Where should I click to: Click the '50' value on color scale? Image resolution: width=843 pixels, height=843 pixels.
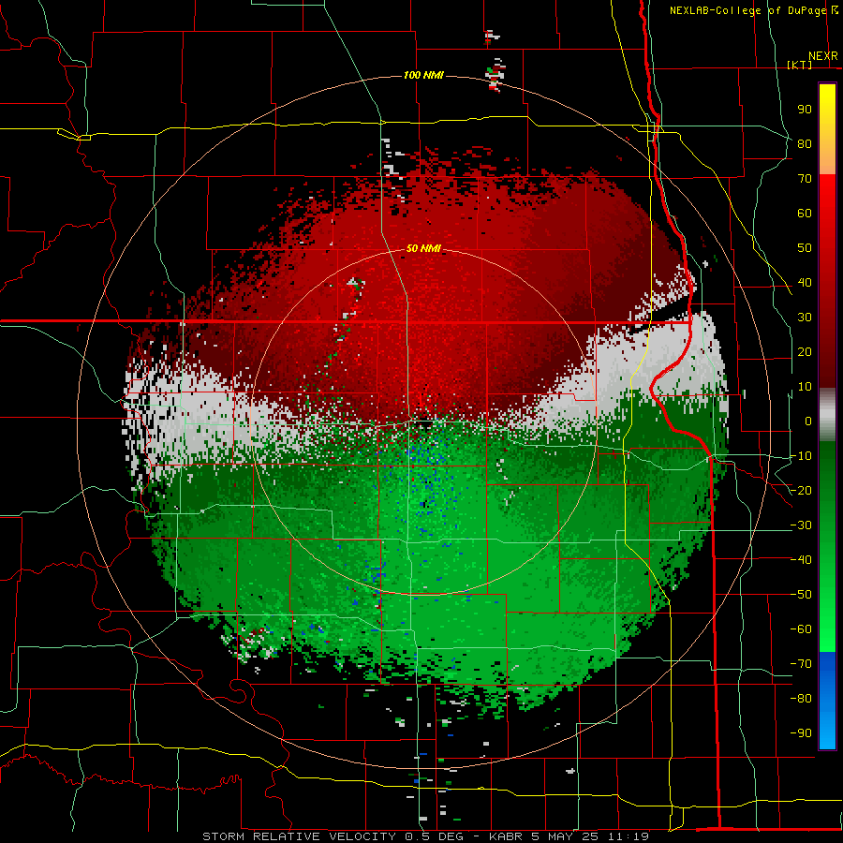click(x=805, y=248)
